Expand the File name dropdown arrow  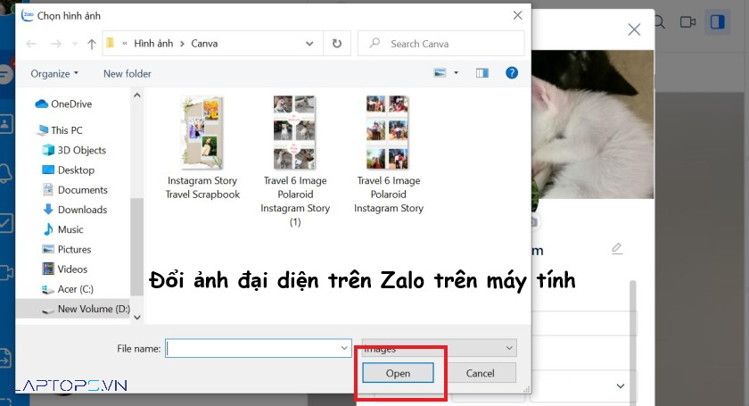point(344,348)
